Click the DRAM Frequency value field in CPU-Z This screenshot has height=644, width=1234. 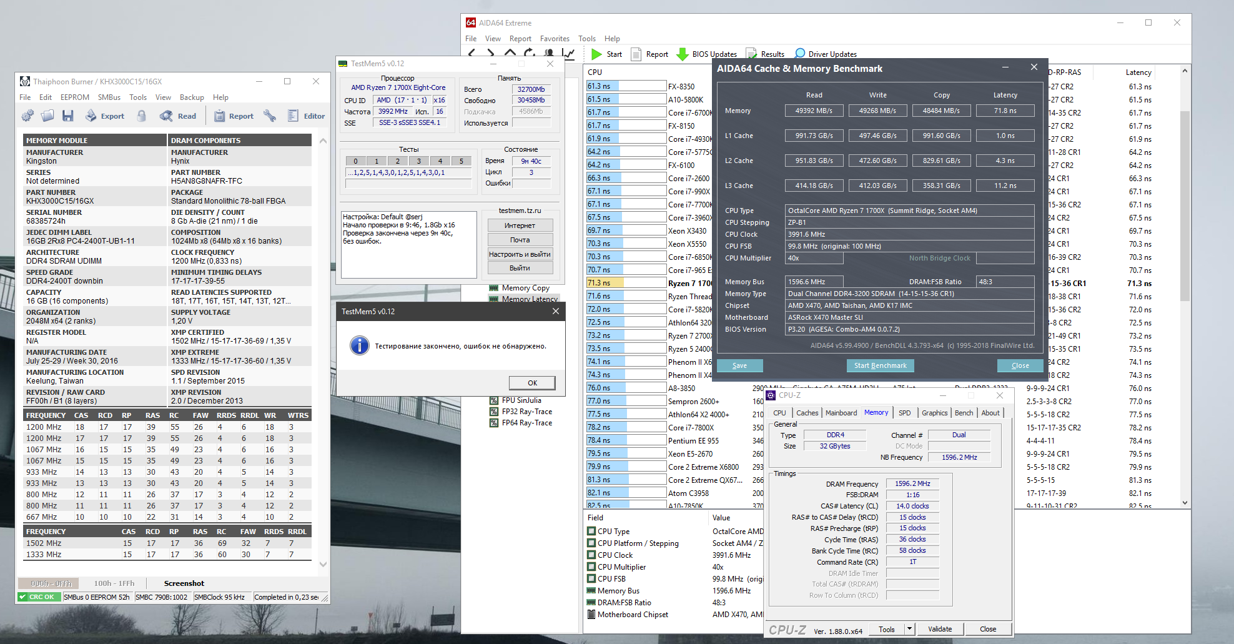[x=912, y=483]
